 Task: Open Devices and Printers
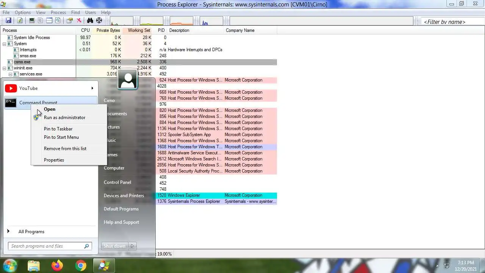[124, 196]
